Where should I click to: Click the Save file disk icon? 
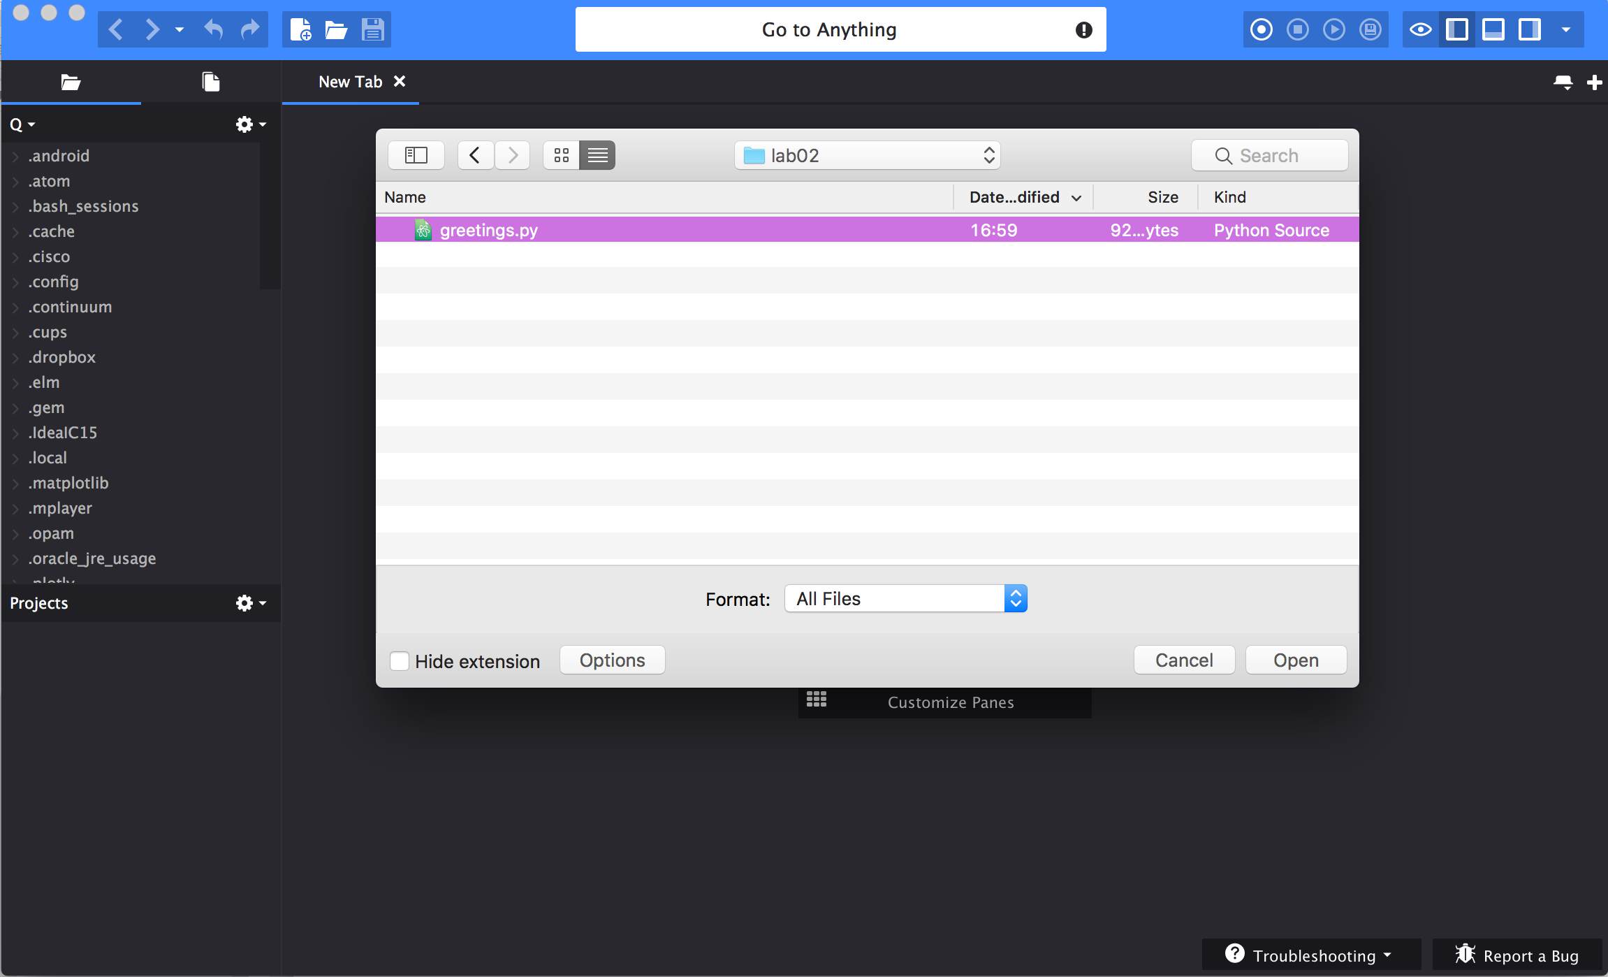coord(372,29)
